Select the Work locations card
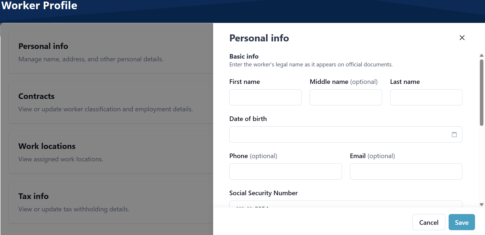This screenshot has height=235, width=485. [110, 152]
